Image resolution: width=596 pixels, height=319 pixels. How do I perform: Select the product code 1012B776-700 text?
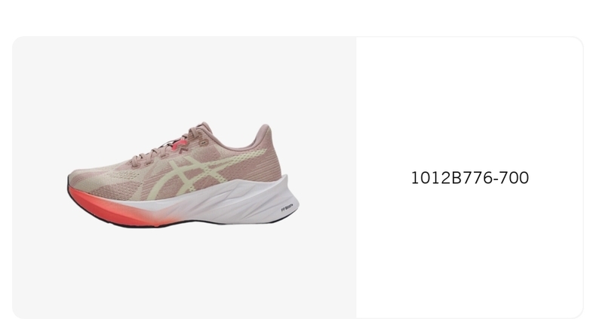pyautogui.click(x=470, y=178)
